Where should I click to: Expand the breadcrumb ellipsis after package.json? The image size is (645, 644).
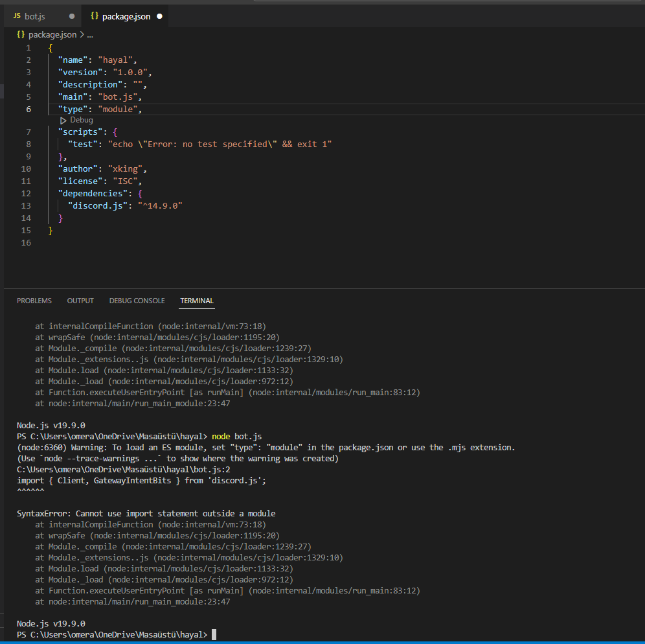pos(90,34)
